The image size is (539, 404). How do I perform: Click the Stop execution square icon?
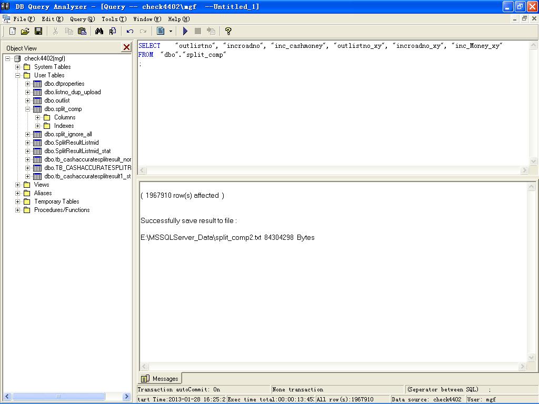coord(198,31)
